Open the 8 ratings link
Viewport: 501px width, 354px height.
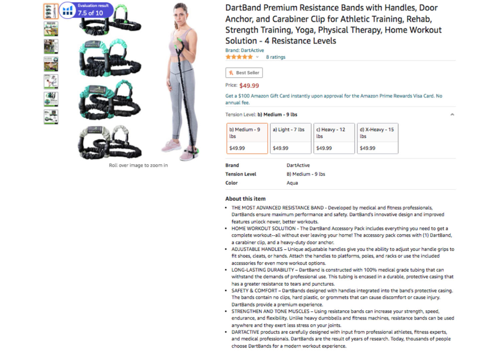276,57
